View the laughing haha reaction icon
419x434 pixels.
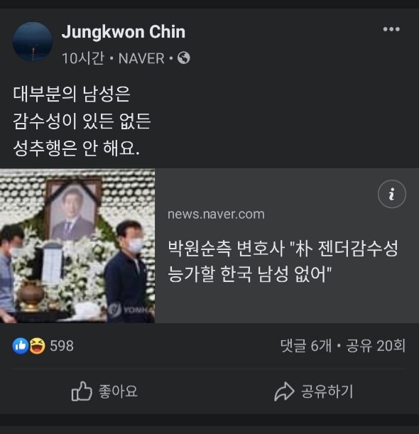click(x=37, y=346)
